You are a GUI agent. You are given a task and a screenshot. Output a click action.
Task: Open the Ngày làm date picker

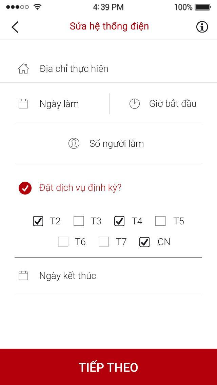point(59,104)
